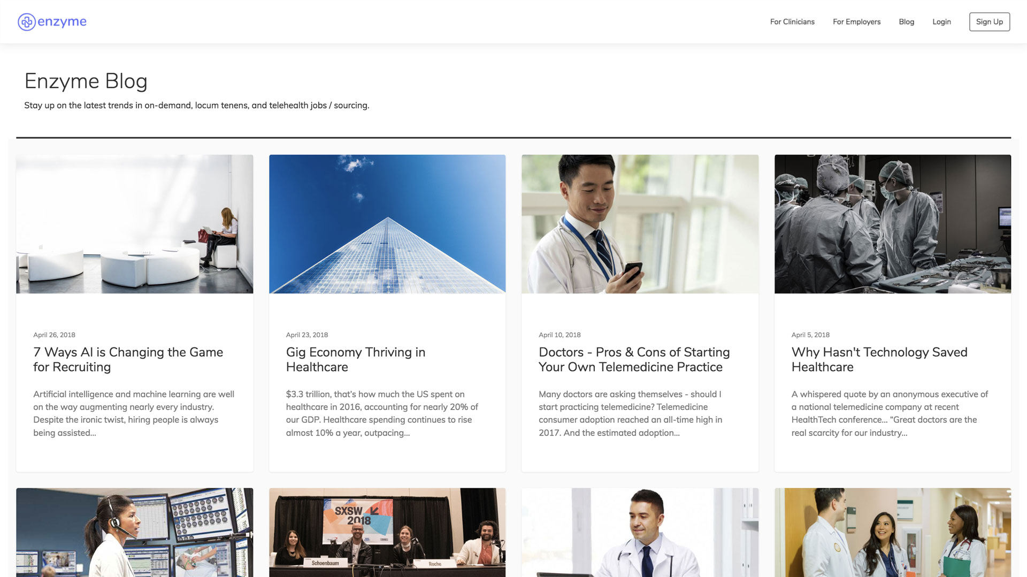Click the SXSW 2018 panel thumbnail

tap(387, 532)
